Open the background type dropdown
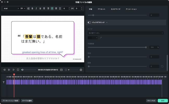169x104 pixels. pyautogui.click(x=126, y=33)
